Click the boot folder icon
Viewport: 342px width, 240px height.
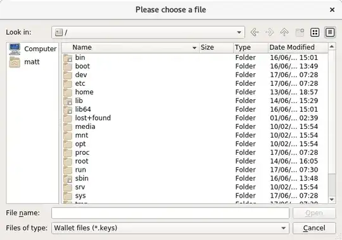point(68,66)
